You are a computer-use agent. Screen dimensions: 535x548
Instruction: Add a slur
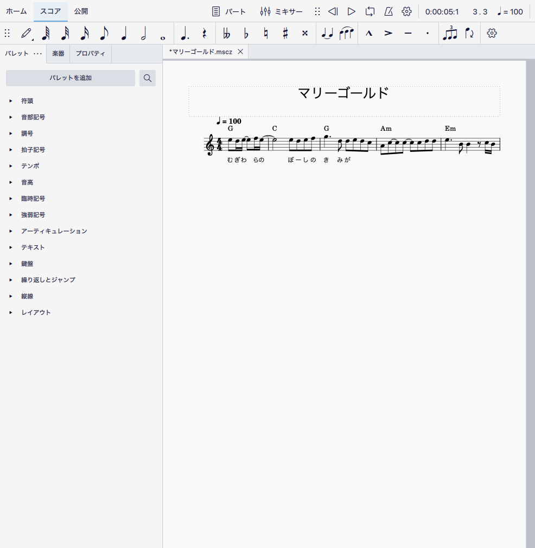347,33
